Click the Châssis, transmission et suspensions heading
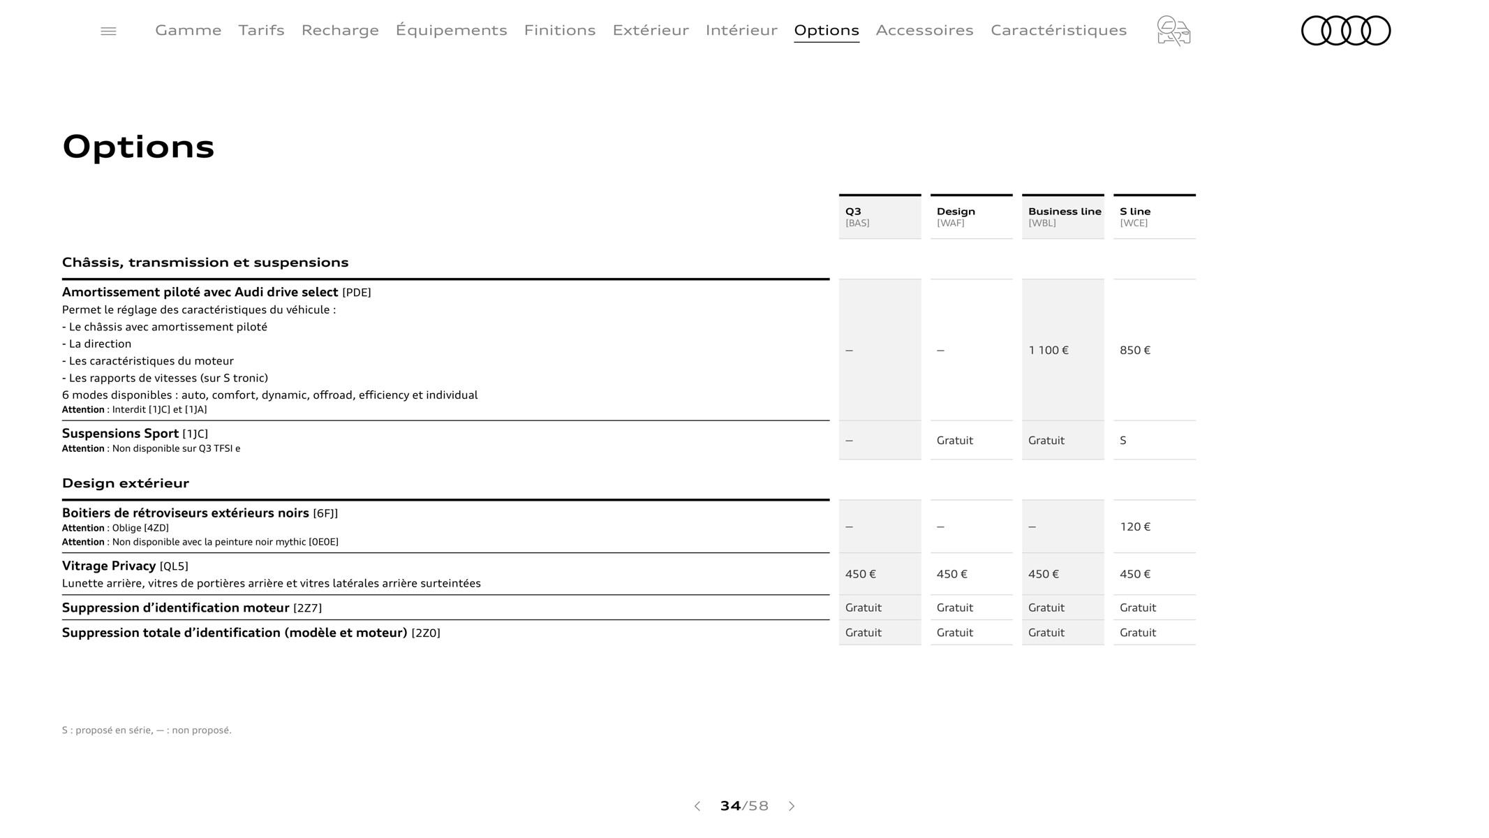This screenshot has height=838, width=1489. (205, 263)
